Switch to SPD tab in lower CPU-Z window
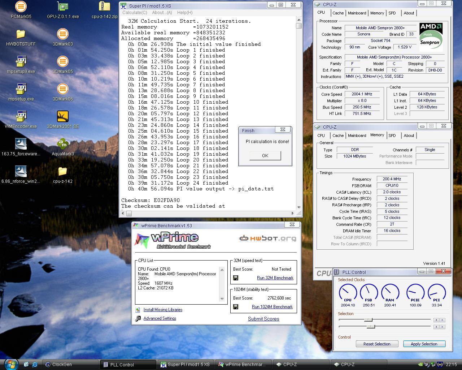 pyautogui.click(x=392, y=135)
